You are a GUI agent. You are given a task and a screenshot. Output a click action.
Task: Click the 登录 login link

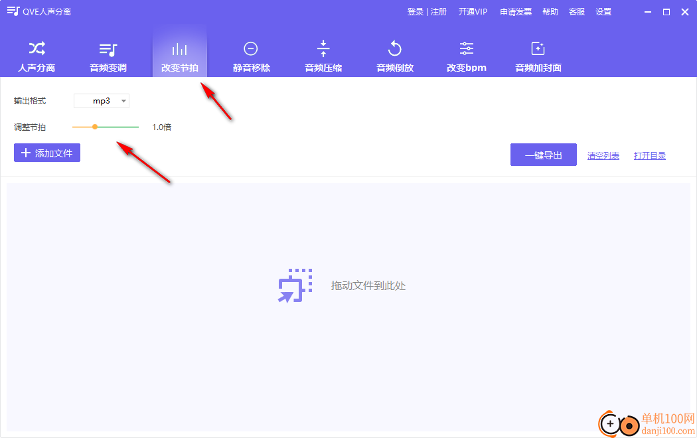(415, 12)
